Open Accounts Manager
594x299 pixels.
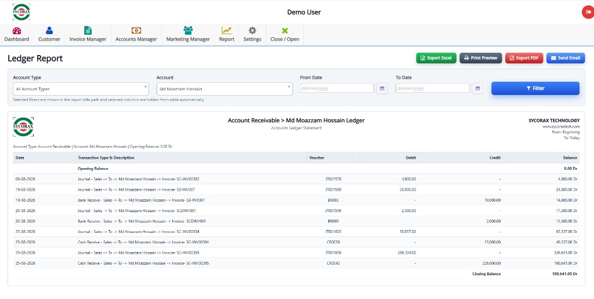pyautogui.click(x=136, y=34)
